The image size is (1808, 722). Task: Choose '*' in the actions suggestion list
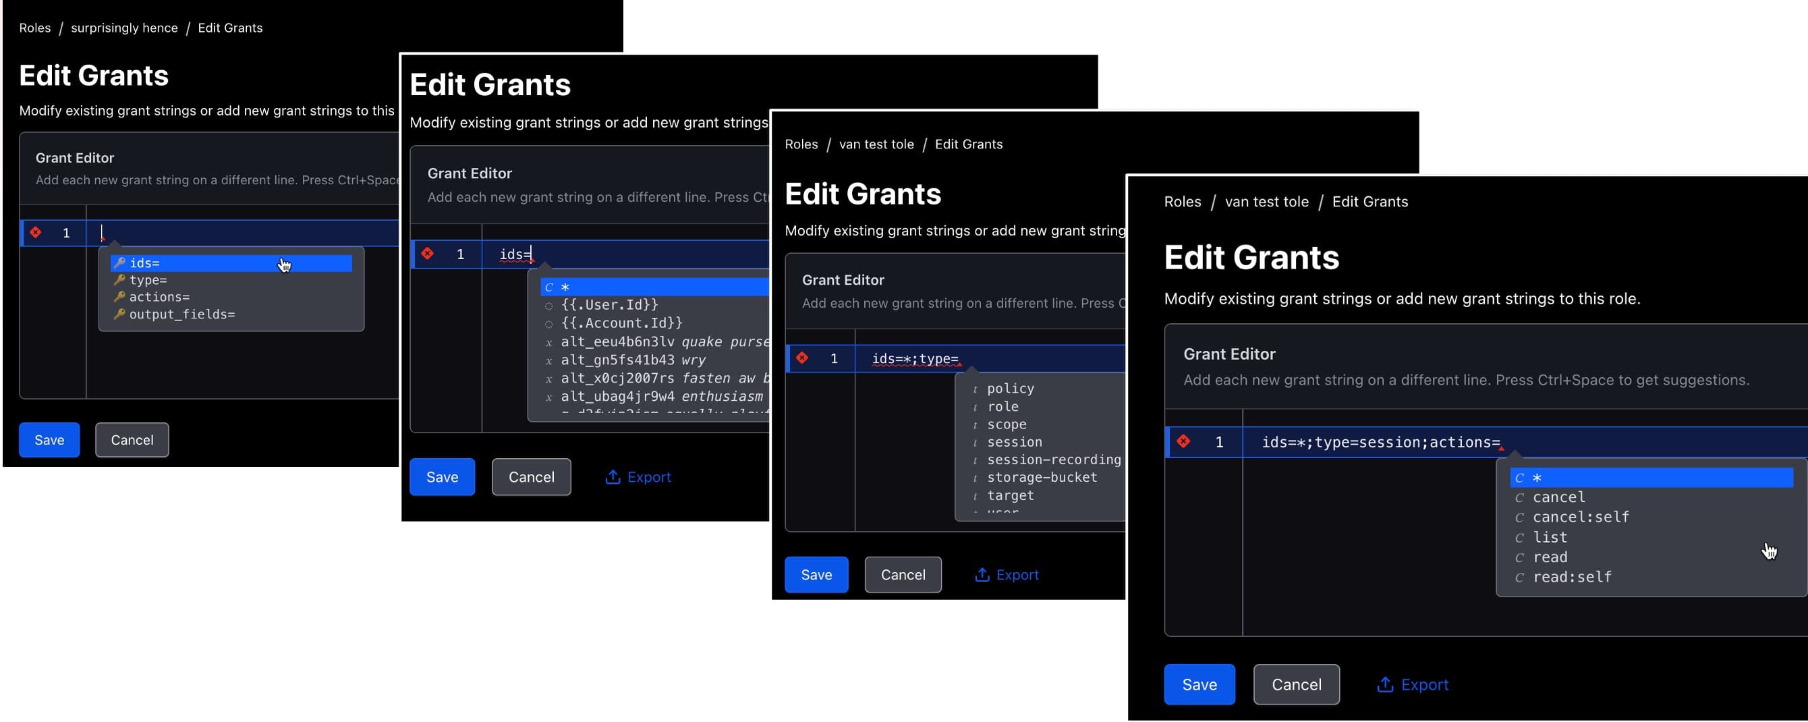1651,478
